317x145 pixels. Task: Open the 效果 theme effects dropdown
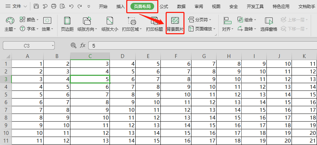[47, 24]
